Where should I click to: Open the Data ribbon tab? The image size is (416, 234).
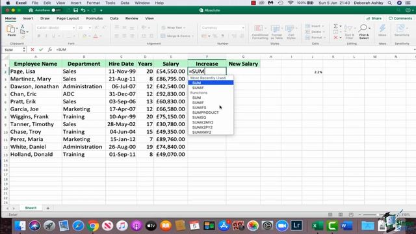[x=114, y=18]
